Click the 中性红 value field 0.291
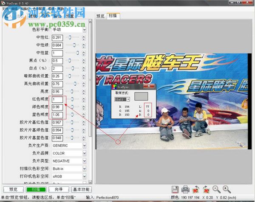 (x=57, y=38)
